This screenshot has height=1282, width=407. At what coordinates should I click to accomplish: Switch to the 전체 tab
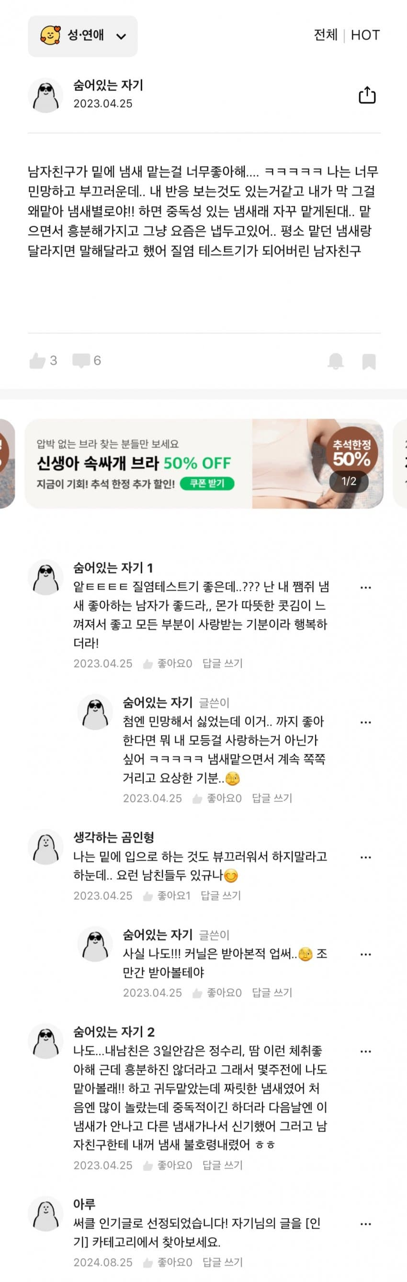coord(326,35)
